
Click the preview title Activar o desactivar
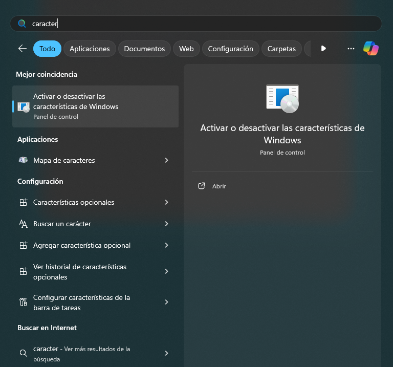282,134
